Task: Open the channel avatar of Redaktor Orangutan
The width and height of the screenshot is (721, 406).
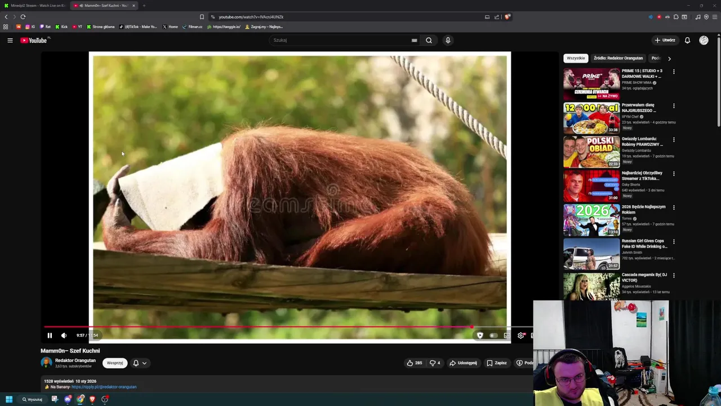Action: click(46, 363)
